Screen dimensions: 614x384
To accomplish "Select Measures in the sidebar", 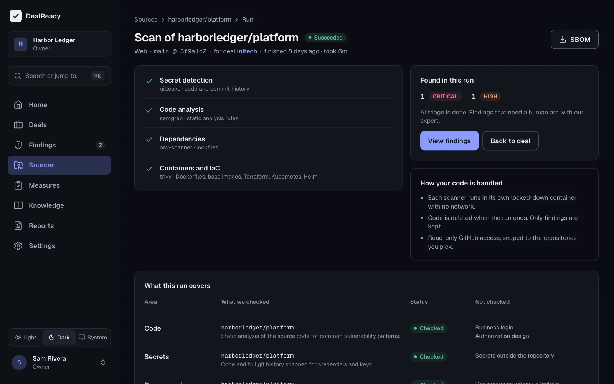I will click(x=59, y=185).
